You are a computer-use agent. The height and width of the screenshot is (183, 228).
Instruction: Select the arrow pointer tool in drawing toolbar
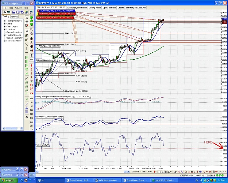[x=27, y=31]
